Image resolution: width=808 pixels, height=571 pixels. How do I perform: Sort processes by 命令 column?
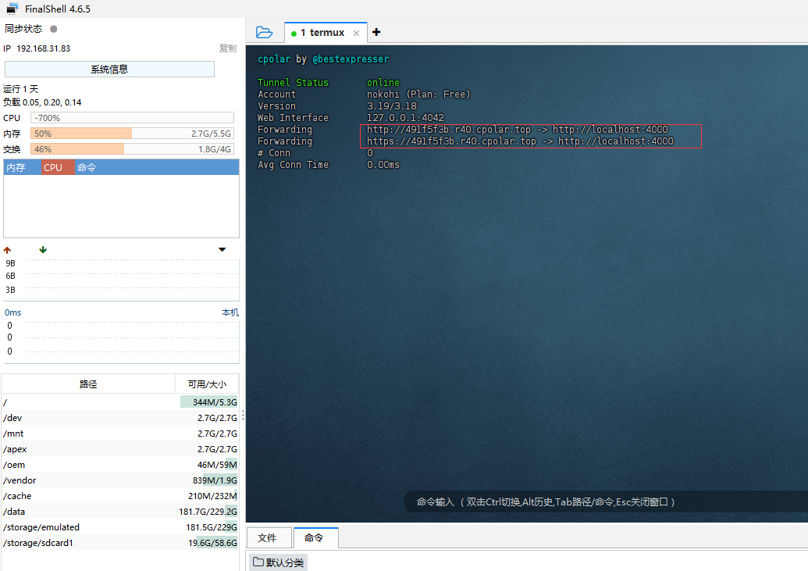(x=87, y=167)
